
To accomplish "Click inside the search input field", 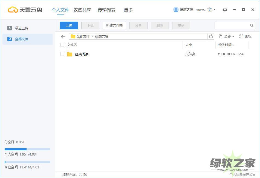I will [232, 25].
